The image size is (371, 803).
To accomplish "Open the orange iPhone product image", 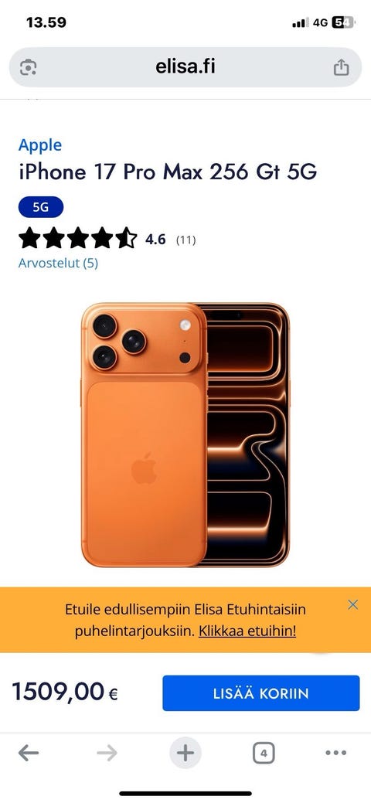I will tap(185, 434).
